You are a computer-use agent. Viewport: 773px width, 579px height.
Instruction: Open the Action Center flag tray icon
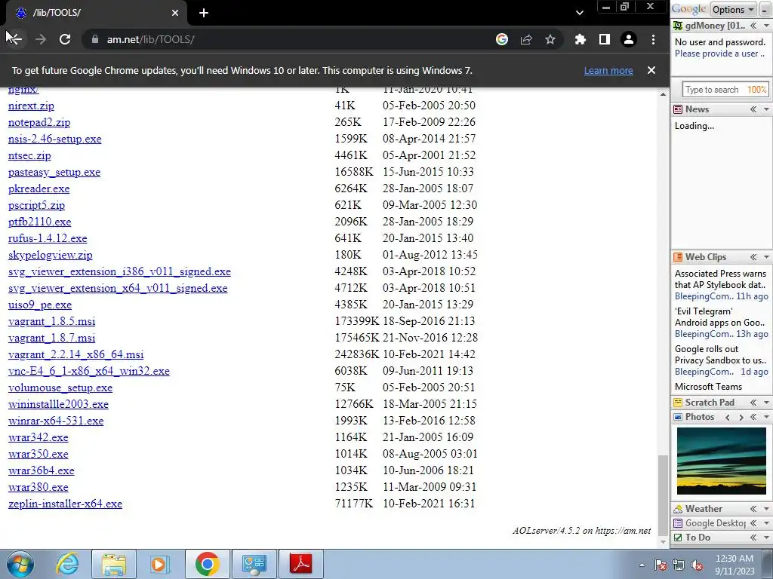pyautogui.click(x=661, y=565)
